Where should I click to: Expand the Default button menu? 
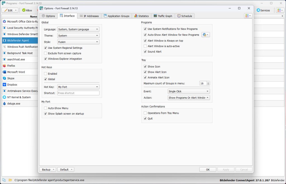click(x=66, y=170)
